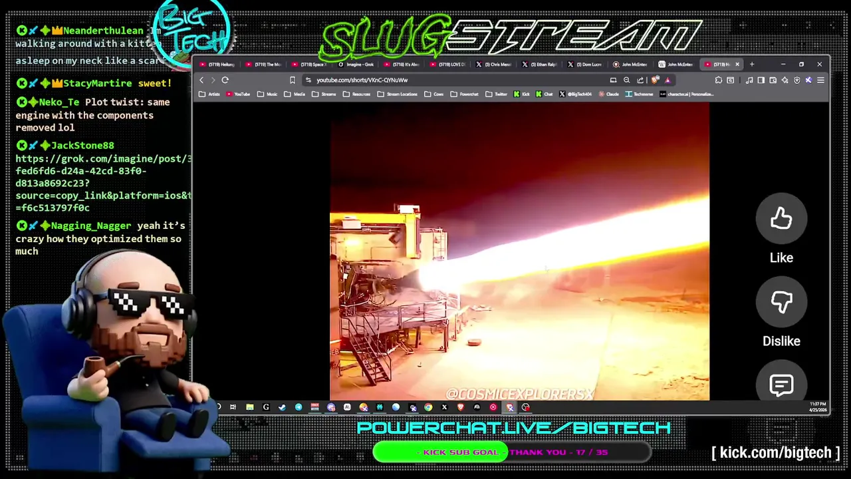Screen dimensions: 851x479
Task: Switch to the Wikipedia John McEntee tab
Action: point(675,65)
